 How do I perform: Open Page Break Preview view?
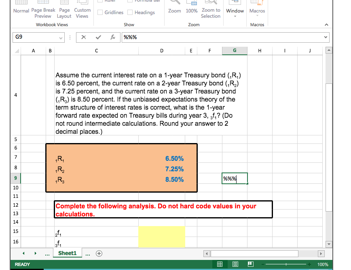coord(43,9)
